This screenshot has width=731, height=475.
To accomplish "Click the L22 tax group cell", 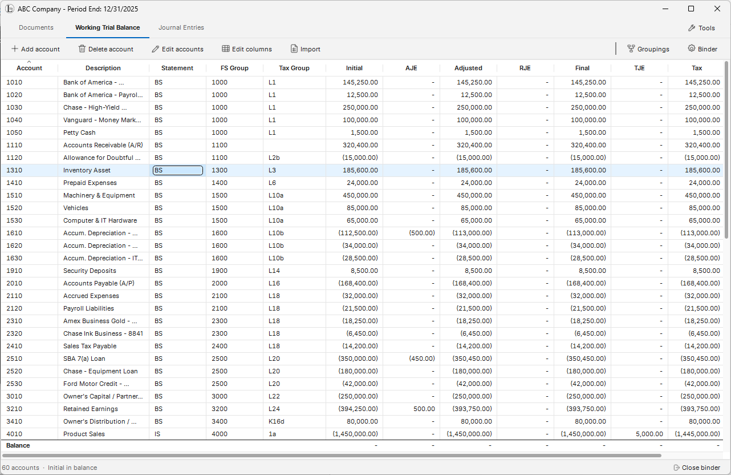I will (294, 396).
